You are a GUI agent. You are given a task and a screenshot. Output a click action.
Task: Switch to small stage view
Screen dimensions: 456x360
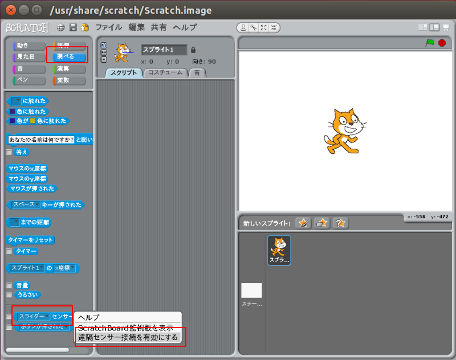423,27
